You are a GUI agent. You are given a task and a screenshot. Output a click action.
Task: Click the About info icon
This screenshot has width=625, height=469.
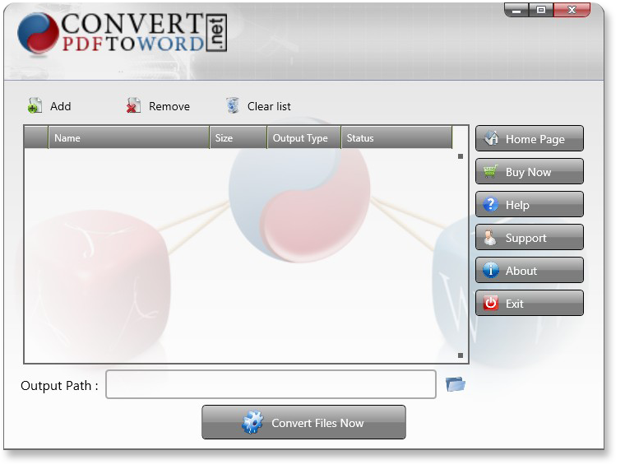[x=491, y=271]
